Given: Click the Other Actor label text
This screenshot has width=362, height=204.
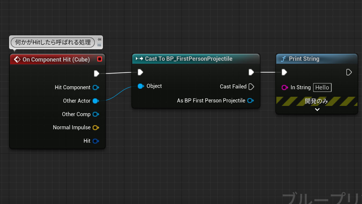Looking at the screenshot, I should 77,101.
